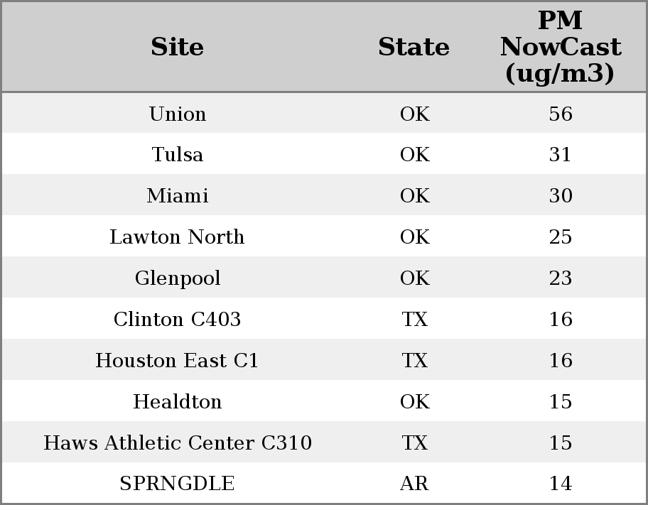Click the Site column header

178,47
